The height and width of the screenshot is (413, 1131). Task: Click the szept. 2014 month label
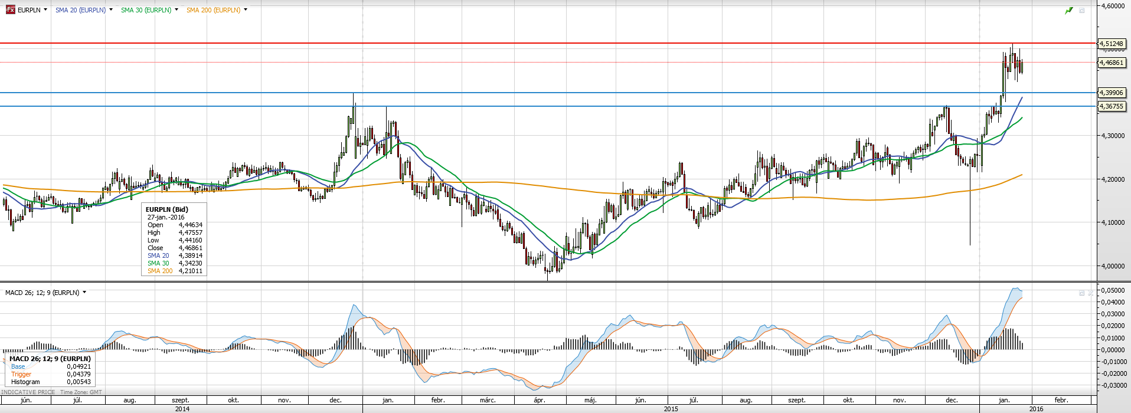181,400
